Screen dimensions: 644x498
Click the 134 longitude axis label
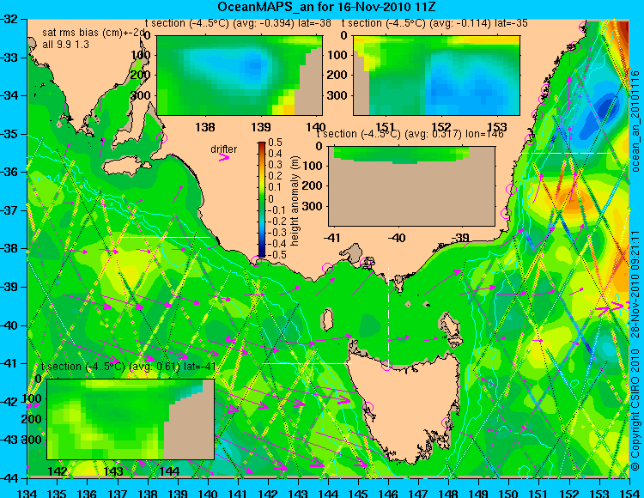pyautogui.click(x=27, y=493)
